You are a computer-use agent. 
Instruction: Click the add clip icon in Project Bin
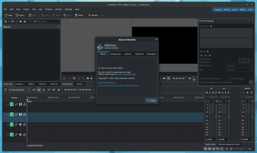(6, 22)
